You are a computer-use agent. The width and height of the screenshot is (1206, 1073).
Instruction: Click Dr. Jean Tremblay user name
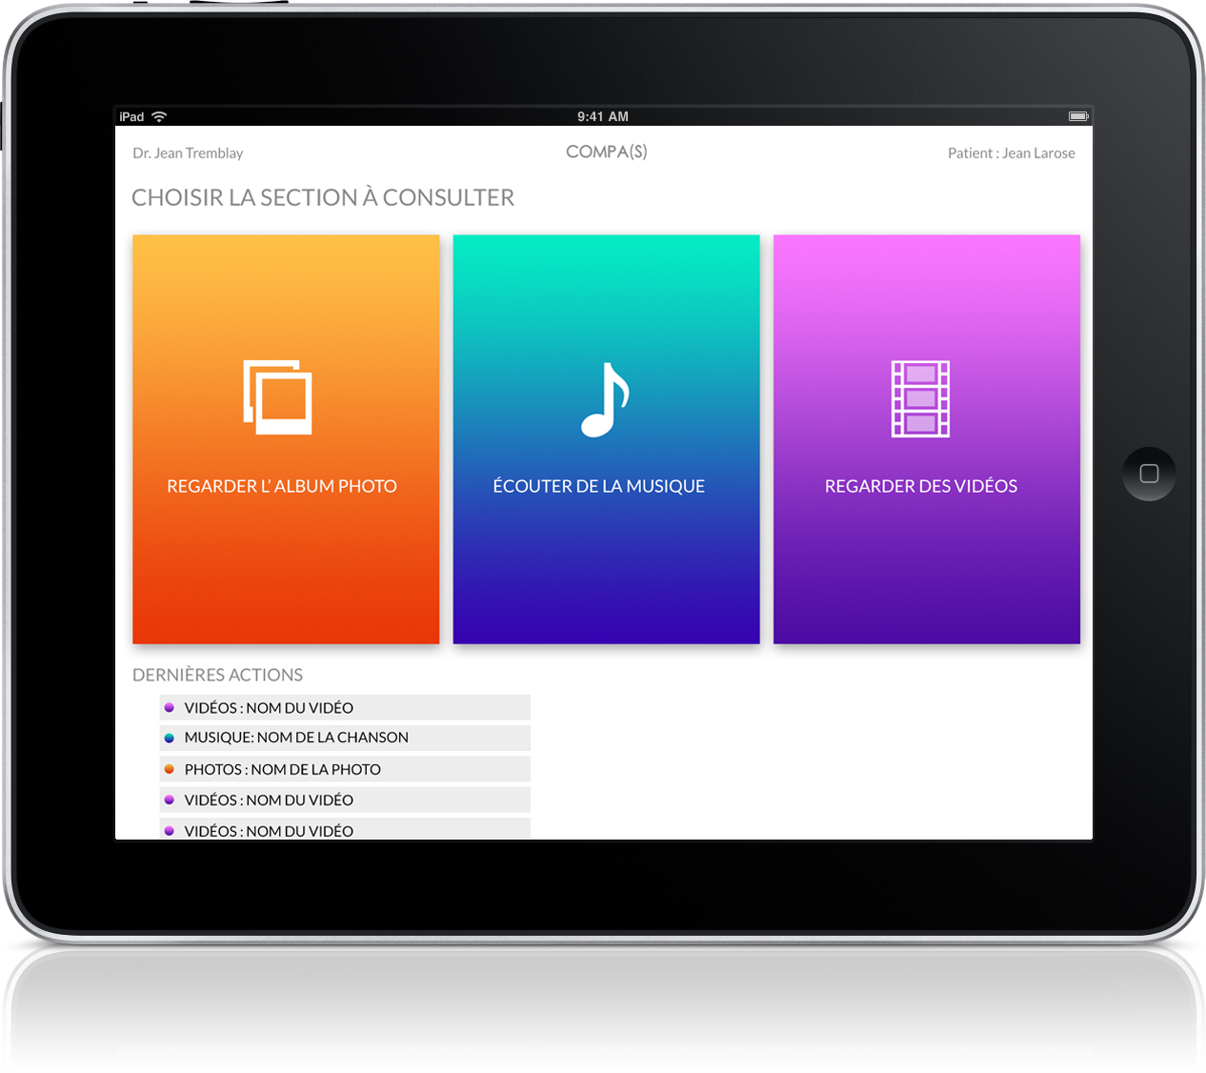pos(188,153)
